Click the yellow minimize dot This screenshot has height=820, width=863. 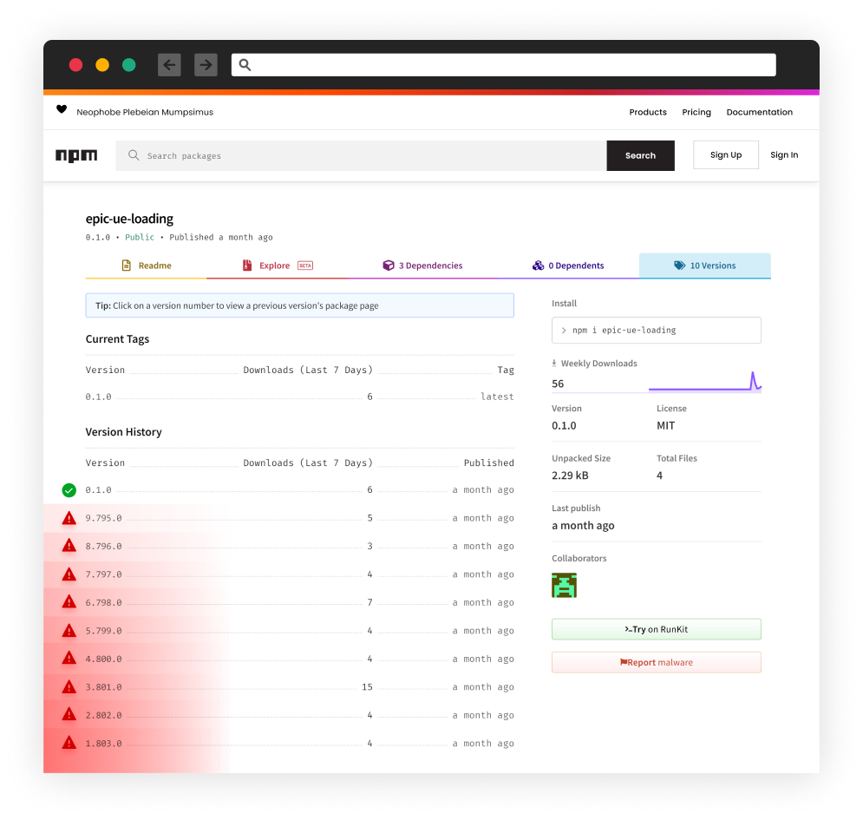(x=102, y=65)
